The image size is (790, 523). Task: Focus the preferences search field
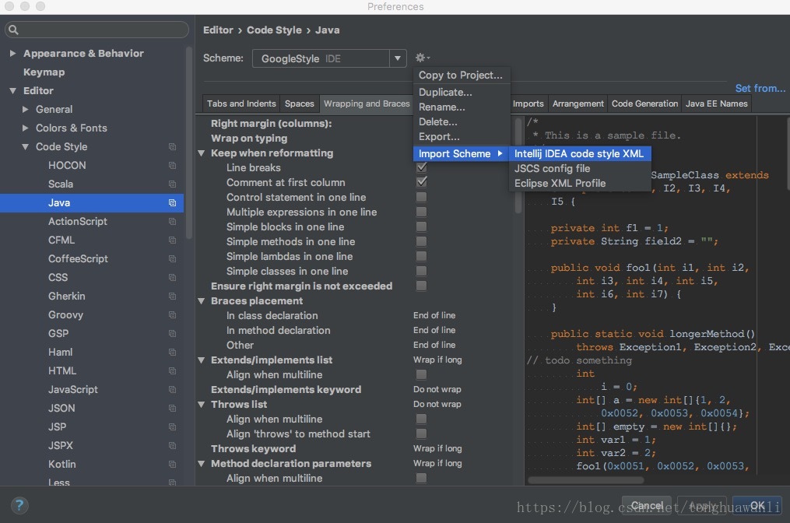coord(97,30)
